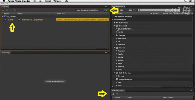Open the Edit menu
This screenshot has width=195, height=100.
tap(40, 1)
